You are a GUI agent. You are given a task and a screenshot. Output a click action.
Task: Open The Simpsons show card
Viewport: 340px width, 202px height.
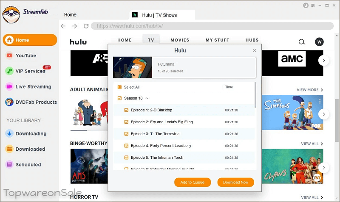pyautogui.click(x=292, y=112)
